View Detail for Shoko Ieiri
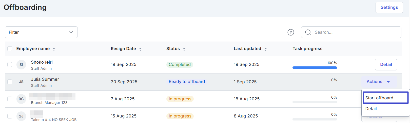Image resolution: width=410 pixels, height=123 pixels. 386,65
